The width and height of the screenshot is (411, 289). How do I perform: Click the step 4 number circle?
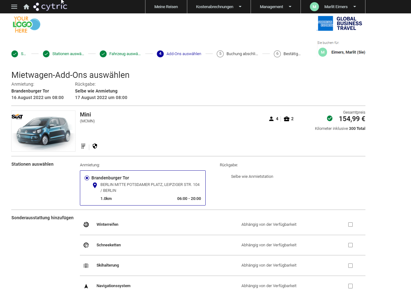pos(160,54)
